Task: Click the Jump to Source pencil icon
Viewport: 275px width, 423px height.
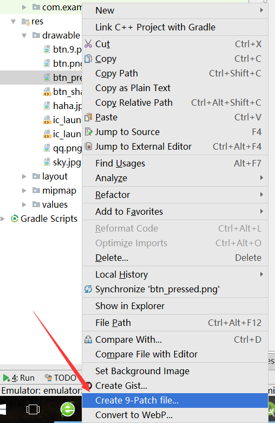Action: 88,132
